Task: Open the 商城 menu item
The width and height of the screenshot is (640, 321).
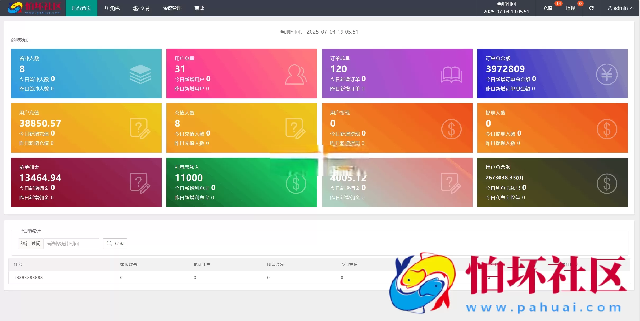Action: (x=199, y=8)
